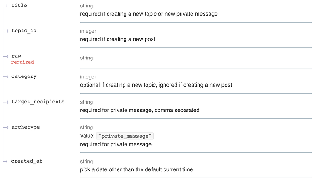
Task: Click the archetype parameter name
Action: [x=26, y=127]
